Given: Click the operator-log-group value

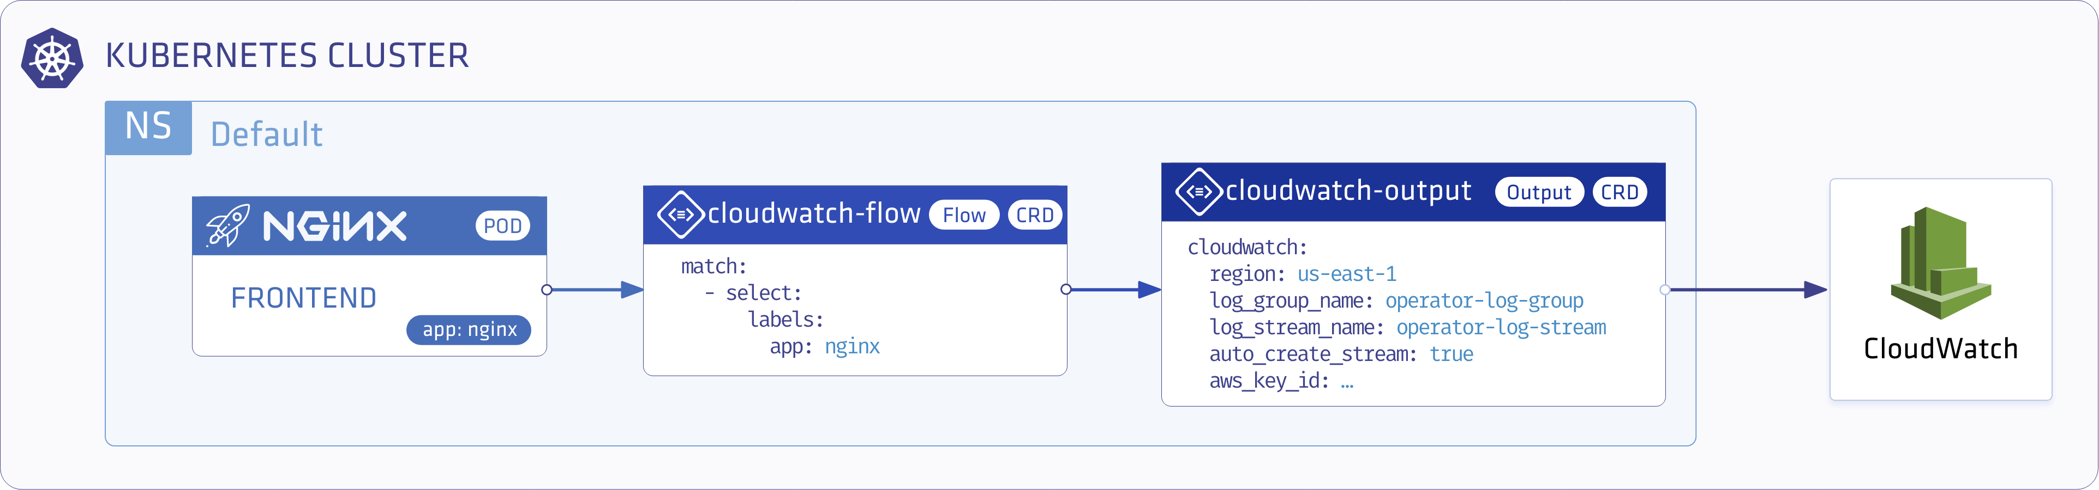Looking at the screenshot, I should pos(1484,301).
